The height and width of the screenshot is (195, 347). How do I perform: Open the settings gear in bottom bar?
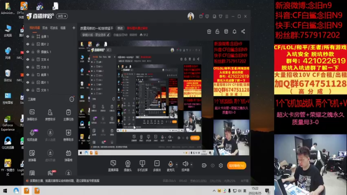221,166
